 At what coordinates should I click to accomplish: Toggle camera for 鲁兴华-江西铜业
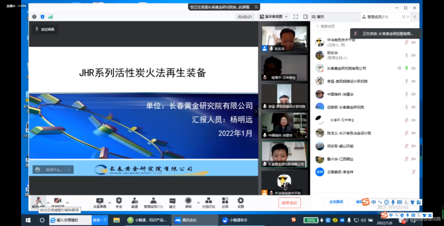[x=414, y=159]
